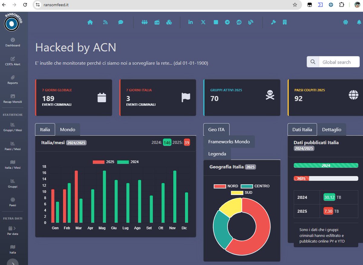Screen dimensions: 363x265
Task: Click the square icon after X
Action: [216, 22]
